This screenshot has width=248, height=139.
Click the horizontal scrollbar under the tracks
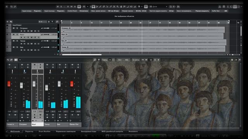pos(82,55)
